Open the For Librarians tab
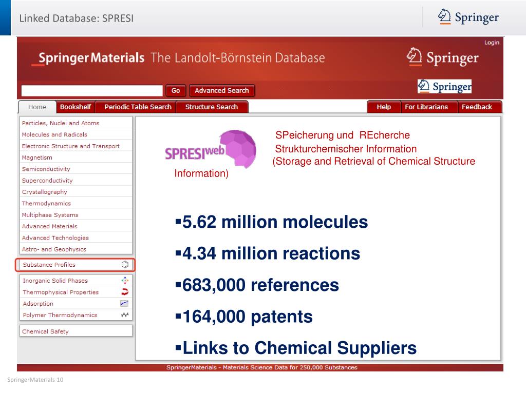526x394 pixels. pyautogui.click(x=426, y=107)
